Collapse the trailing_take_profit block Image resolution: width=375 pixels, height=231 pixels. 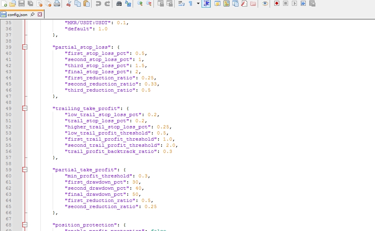25,108
